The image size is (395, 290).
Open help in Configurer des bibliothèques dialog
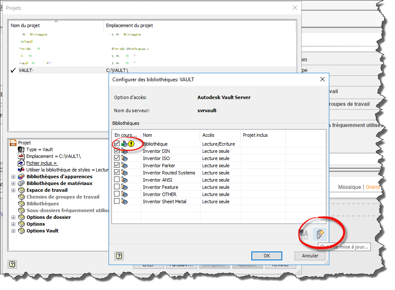pos(119,256)
